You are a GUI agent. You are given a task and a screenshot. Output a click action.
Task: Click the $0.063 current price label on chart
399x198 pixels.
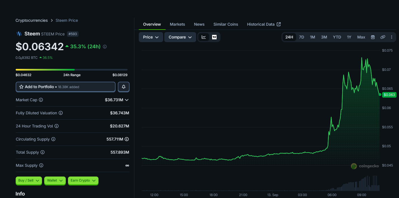pyautogui.click(x=389, y=95)
